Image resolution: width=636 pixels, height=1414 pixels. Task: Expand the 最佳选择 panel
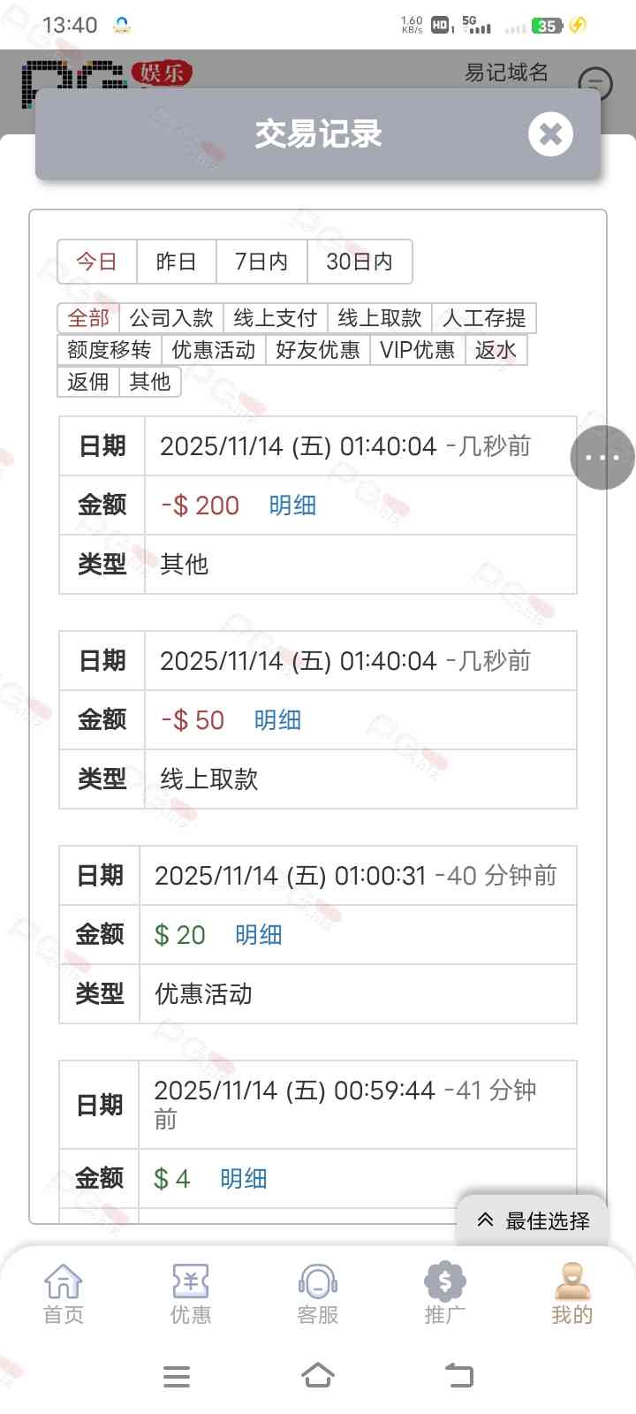click(534, 1220)
